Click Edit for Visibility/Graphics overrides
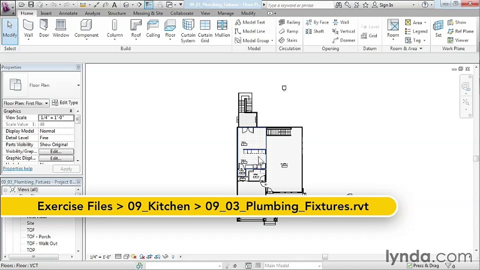 (x=56, y=151)
